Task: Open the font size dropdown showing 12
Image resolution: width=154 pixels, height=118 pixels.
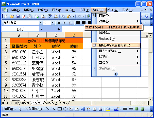Action: (53, 23)
